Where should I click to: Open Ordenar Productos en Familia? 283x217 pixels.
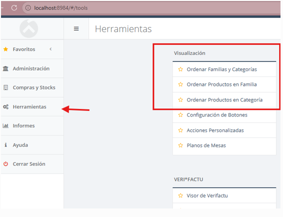(221, 84)
